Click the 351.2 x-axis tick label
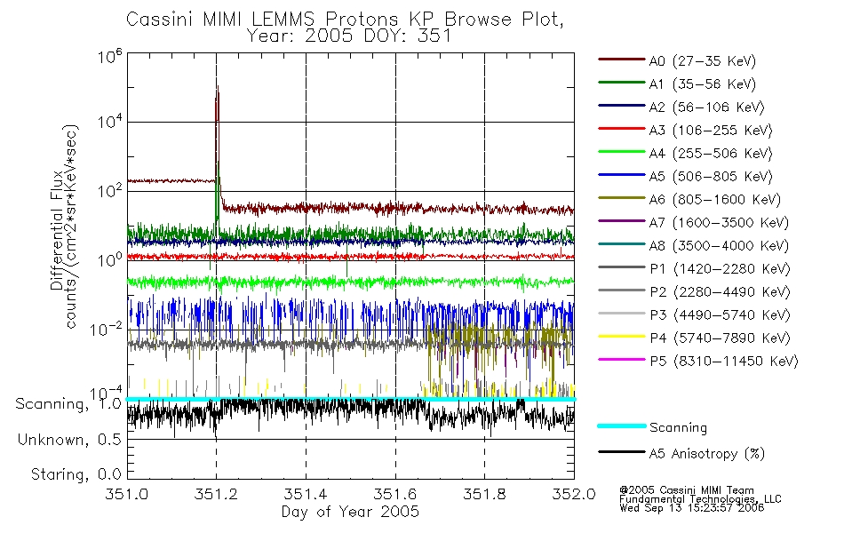The image size is (844, 533). [x=216, y=494]
